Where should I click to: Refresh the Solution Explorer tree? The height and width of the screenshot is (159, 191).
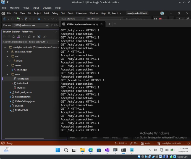coord(29,37)
